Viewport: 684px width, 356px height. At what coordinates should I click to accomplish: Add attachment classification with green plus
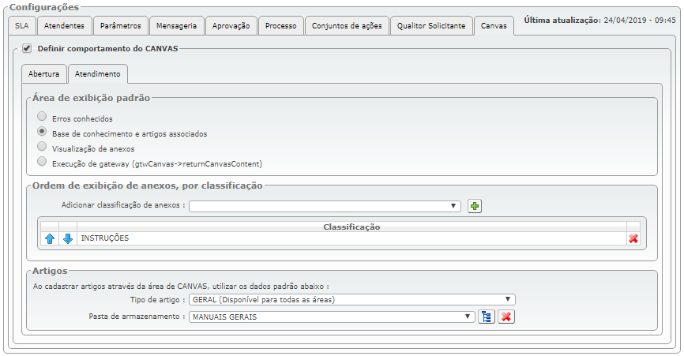point(475,206)
